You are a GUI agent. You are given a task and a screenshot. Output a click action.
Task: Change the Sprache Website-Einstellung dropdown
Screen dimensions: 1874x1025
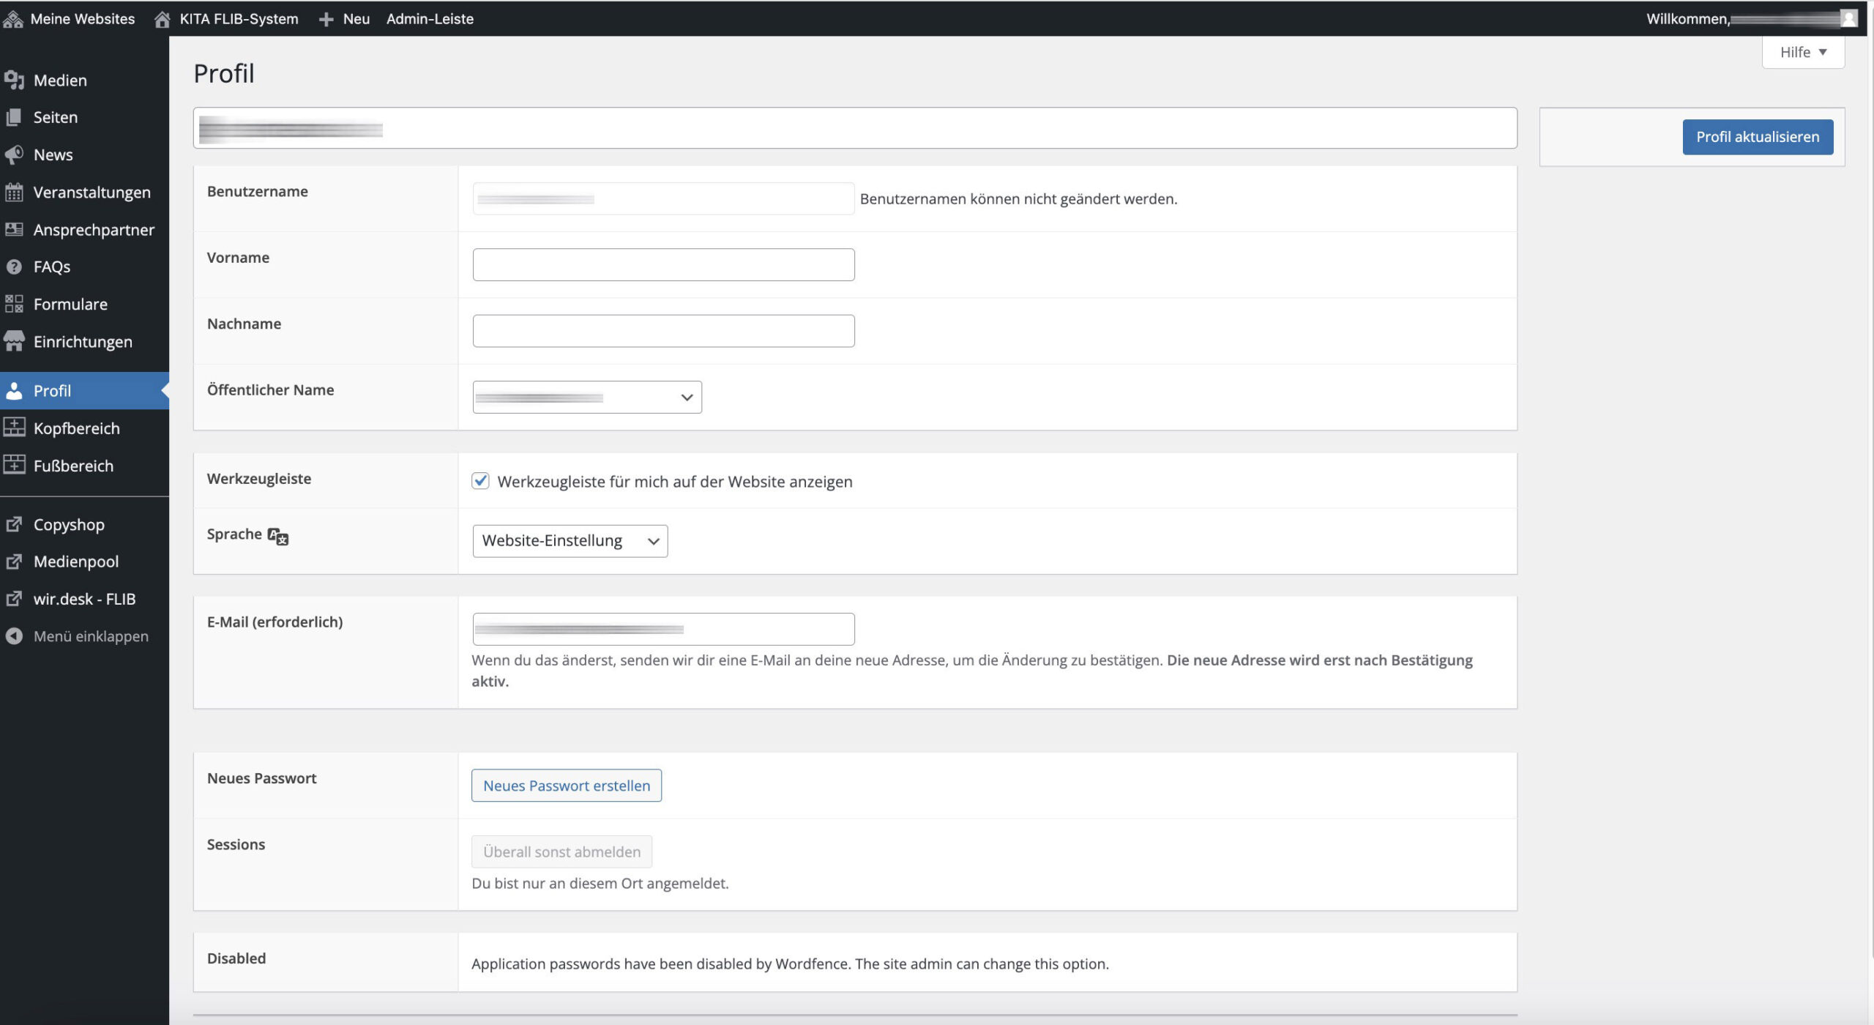pyautogui.click(x=570, y=540)
